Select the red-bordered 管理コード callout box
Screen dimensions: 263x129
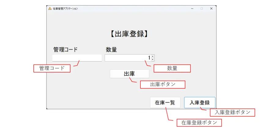[x=52, y=68]
